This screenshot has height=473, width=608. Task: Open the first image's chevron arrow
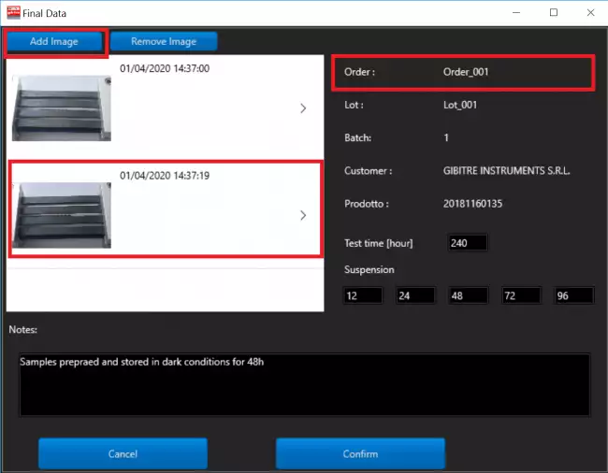click(303, 108)
